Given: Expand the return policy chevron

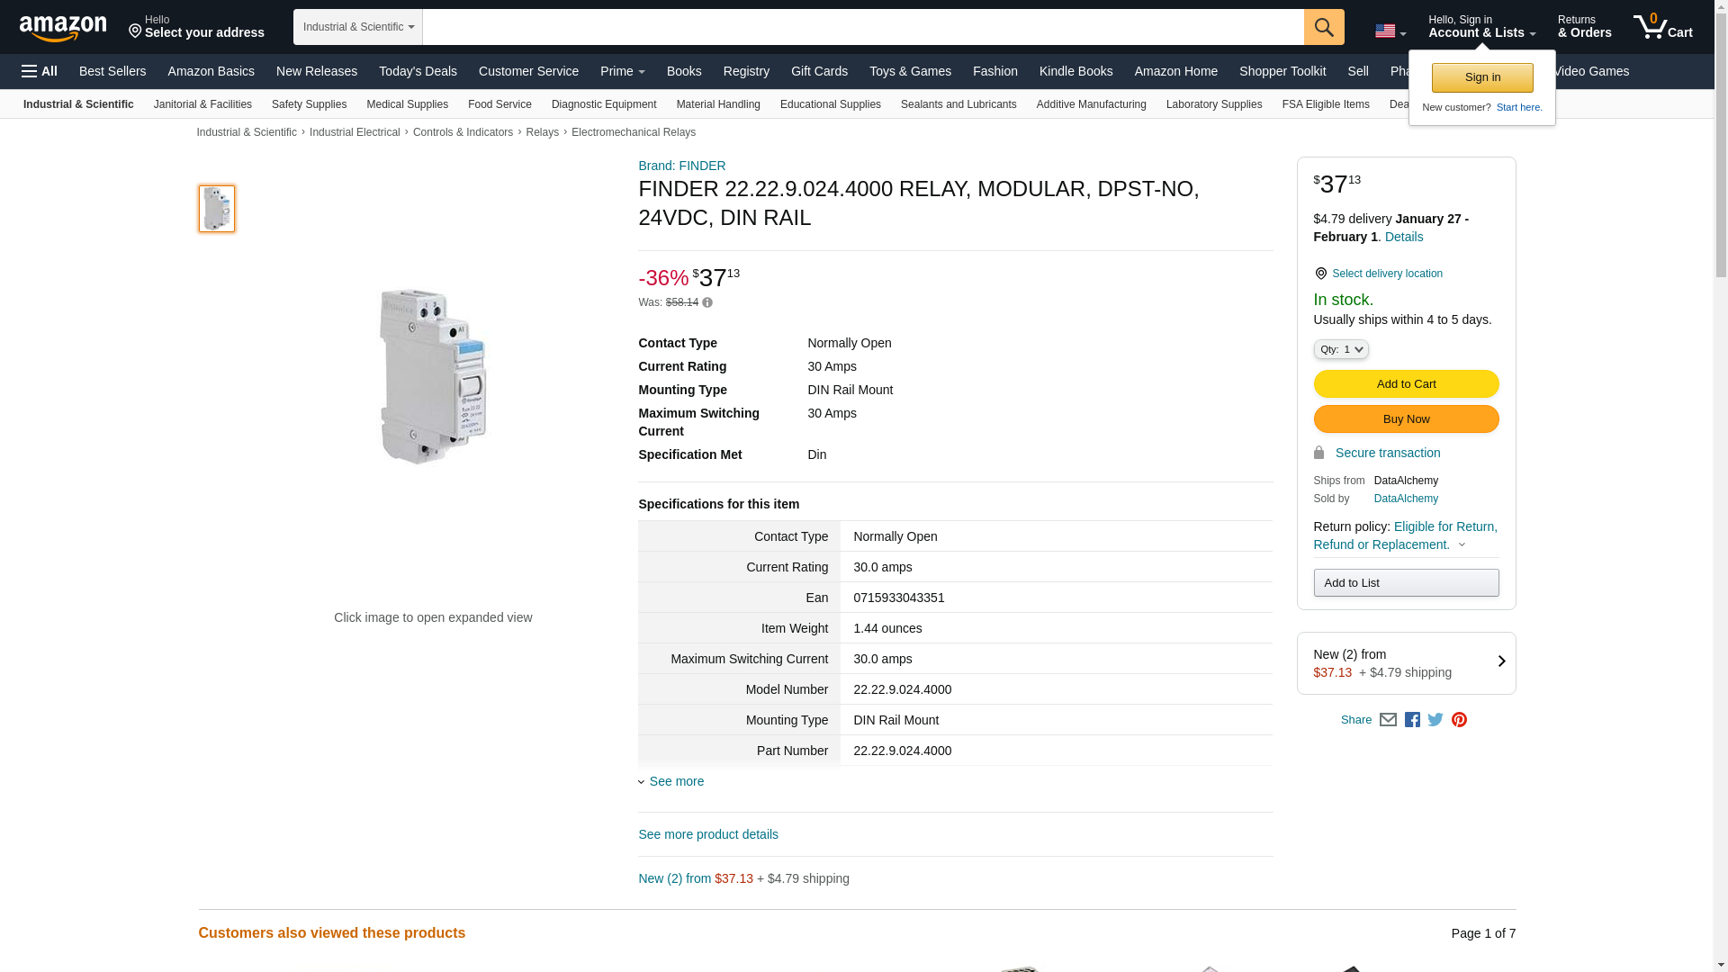Looking at the screenshot, I should click(1462, 544).
